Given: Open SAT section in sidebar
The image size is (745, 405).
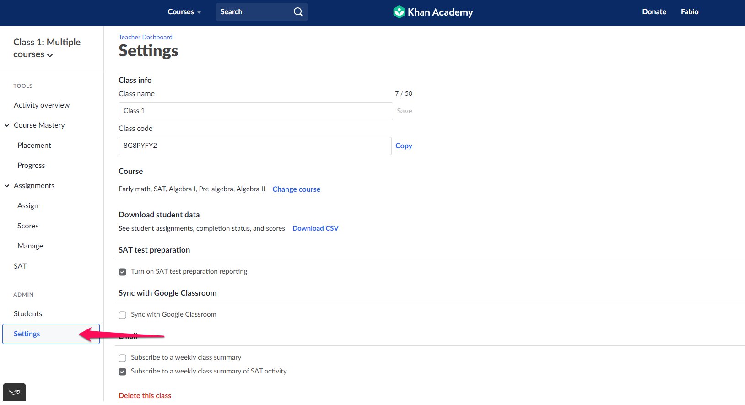Looking at the screenshot, I should coord(20,266).
